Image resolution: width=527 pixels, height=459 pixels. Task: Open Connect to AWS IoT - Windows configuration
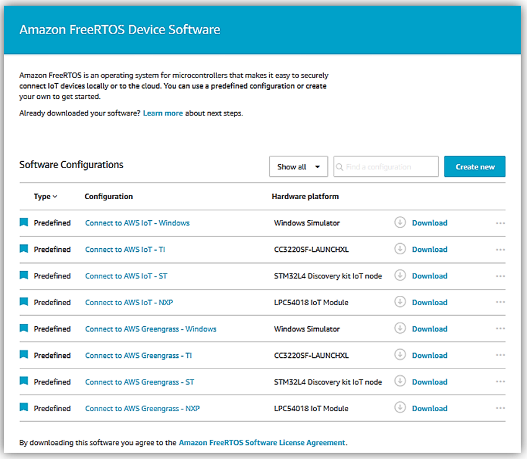click(x=137, y=223)
